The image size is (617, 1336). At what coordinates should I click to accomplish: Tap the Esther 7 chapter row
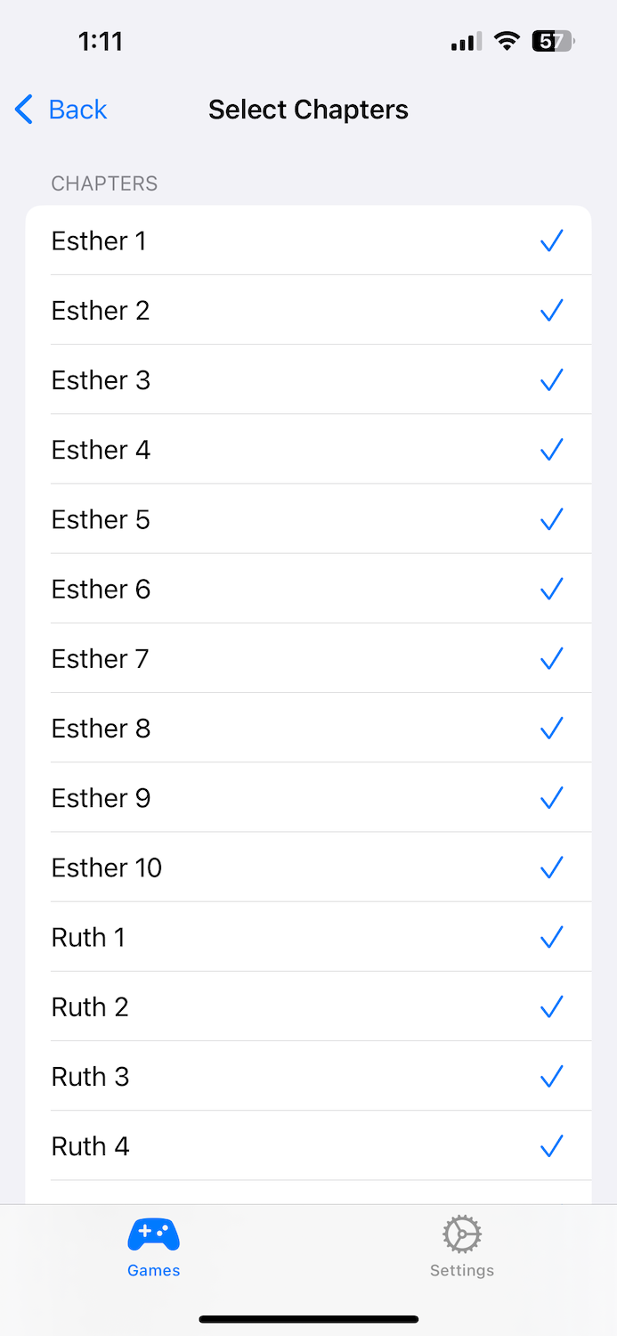[x=100, y=659]
